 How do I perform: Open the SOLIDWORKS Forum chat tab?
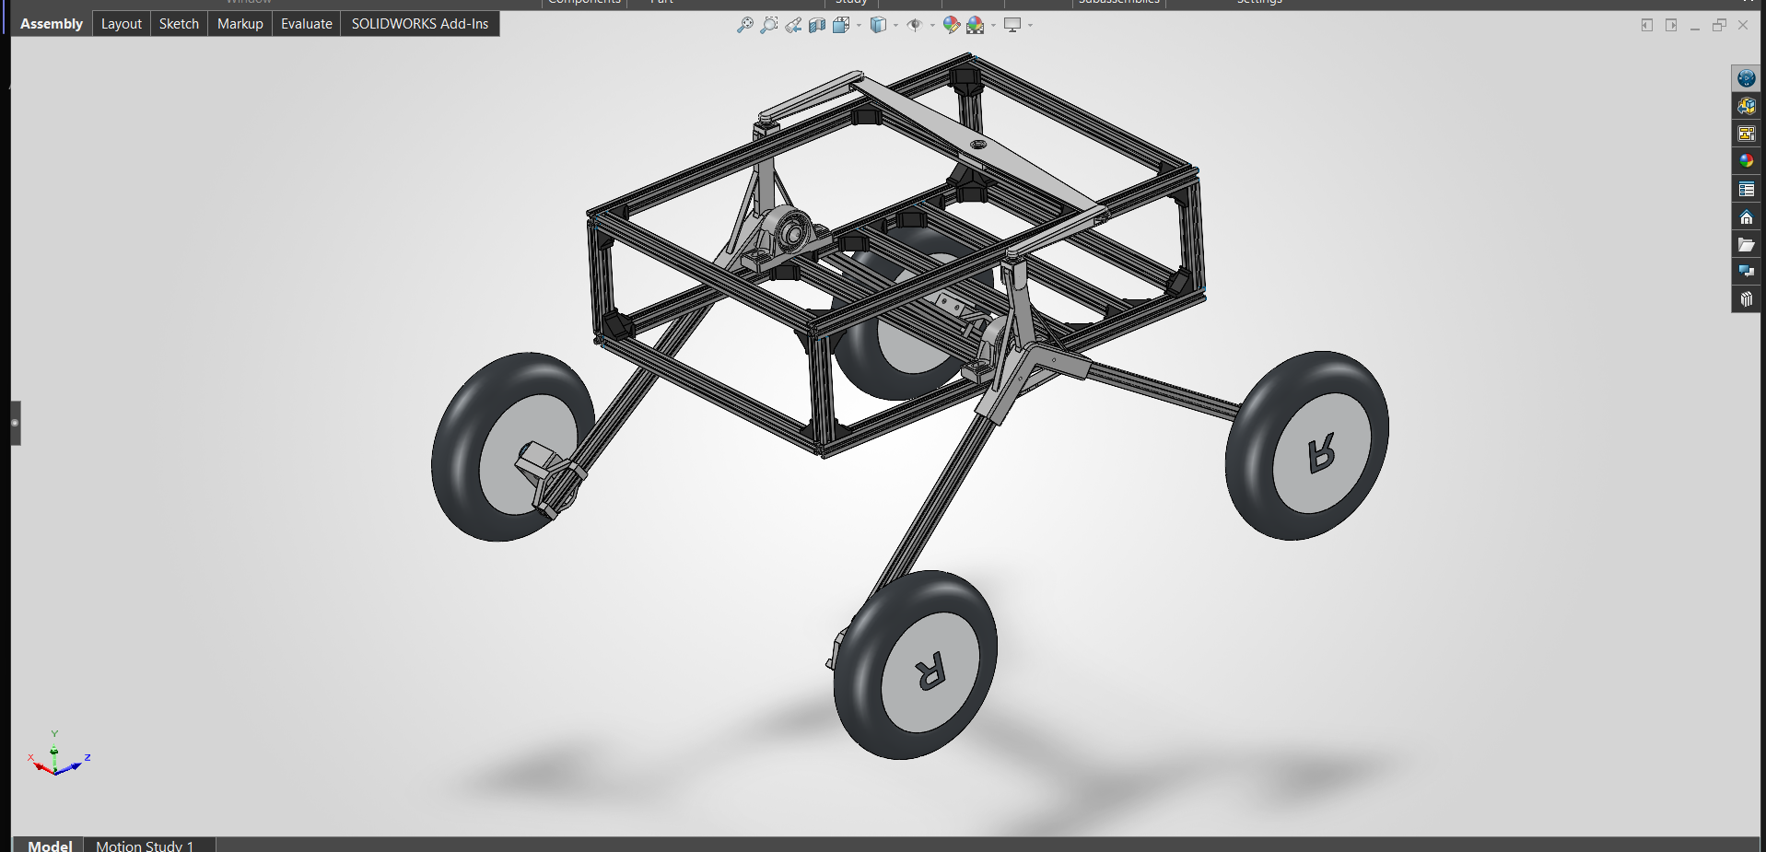[1746, 272]
